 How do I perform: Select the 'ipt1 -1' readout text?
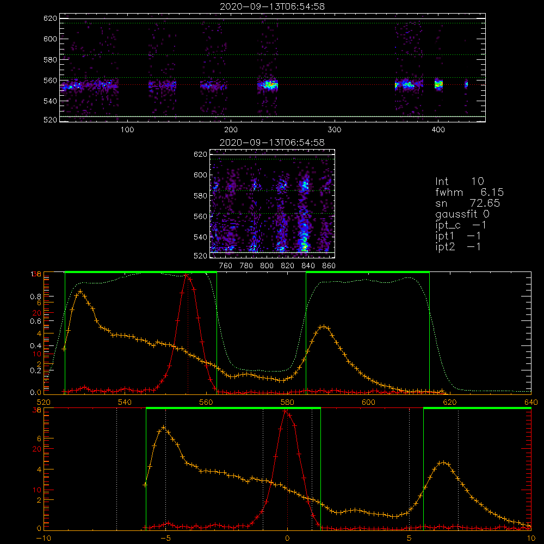coord(458,236)
